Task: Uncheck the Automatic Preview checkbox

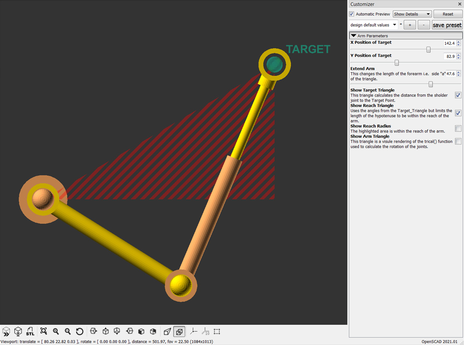Action: pyautogui.click(x=352, y=14)
